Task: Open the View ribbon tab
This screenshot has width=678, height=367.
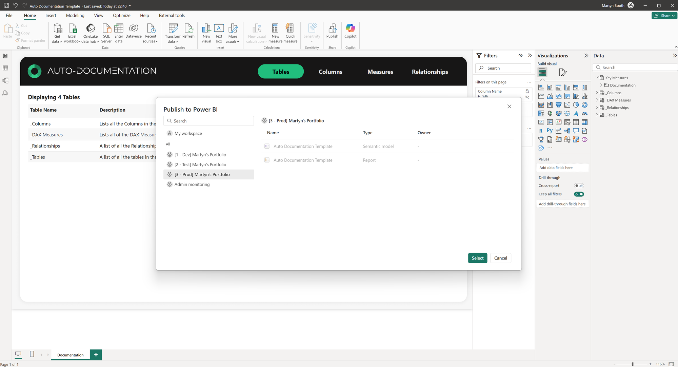Action: click(99, 16)
